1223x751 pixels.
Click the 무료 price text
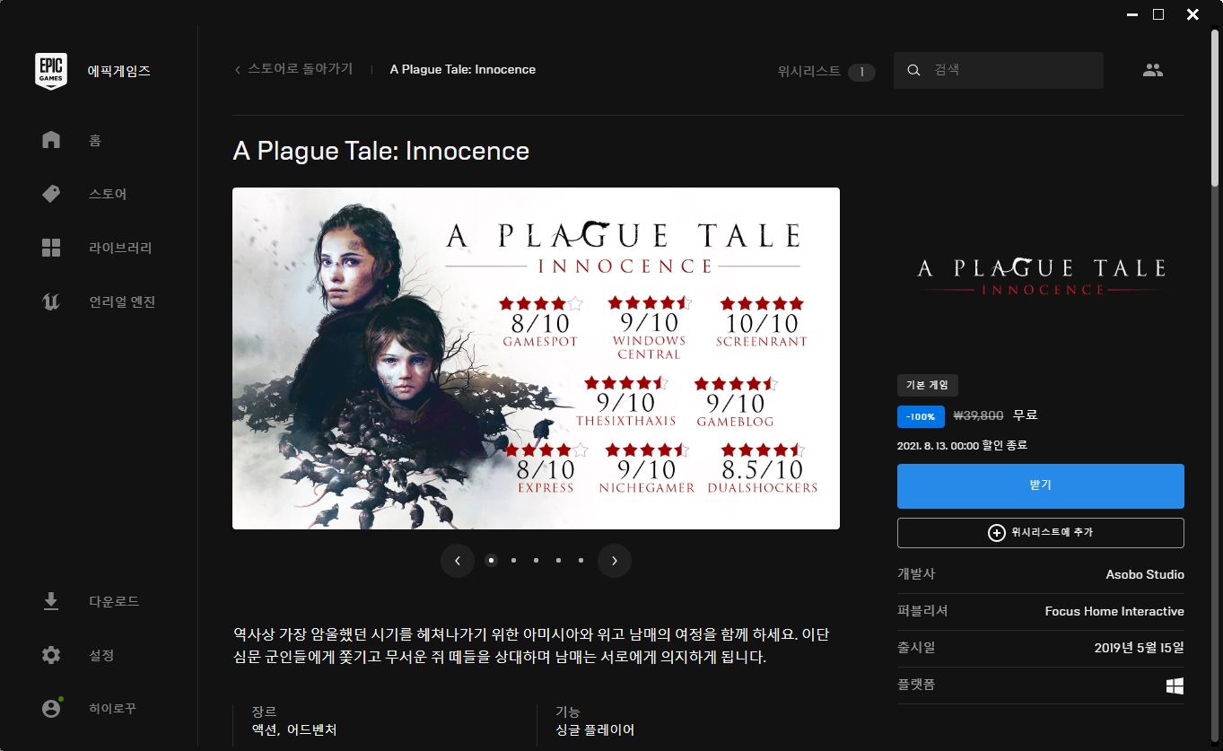click(1025, 416)
